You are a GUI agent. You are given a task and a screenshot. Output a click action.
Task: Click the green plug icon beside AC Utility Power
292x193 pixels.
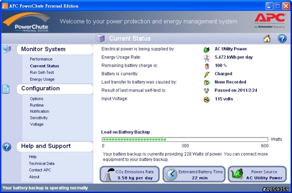pyautogui.click(x=207, y=49)
